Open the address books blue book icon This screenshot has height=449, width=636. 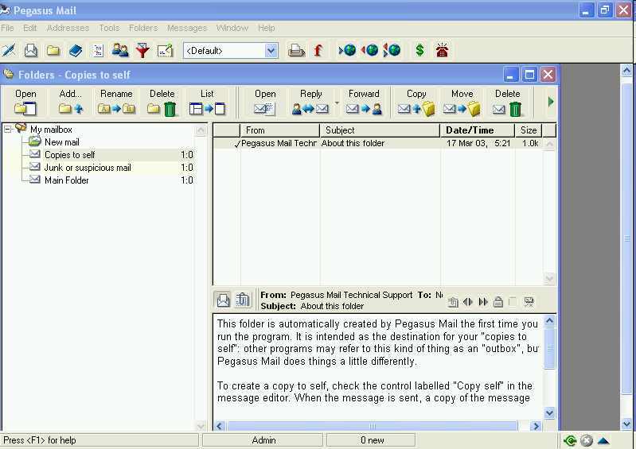pyautogui.click(x=76, y=51)
